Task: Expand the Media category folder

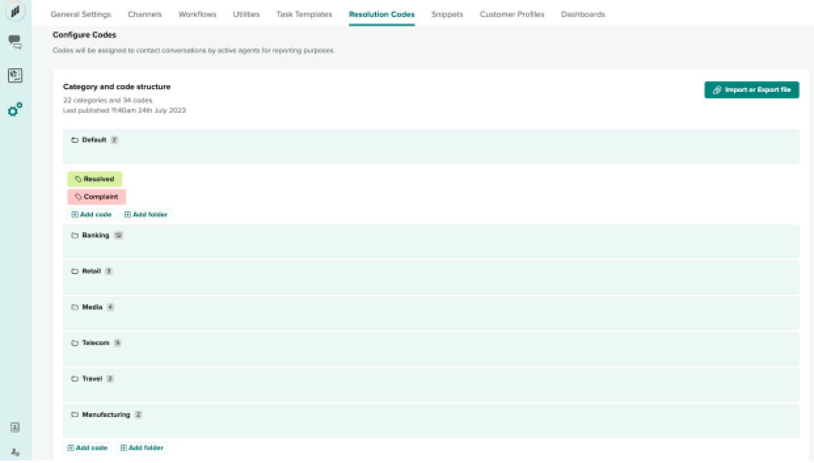Action: point(92,307)
